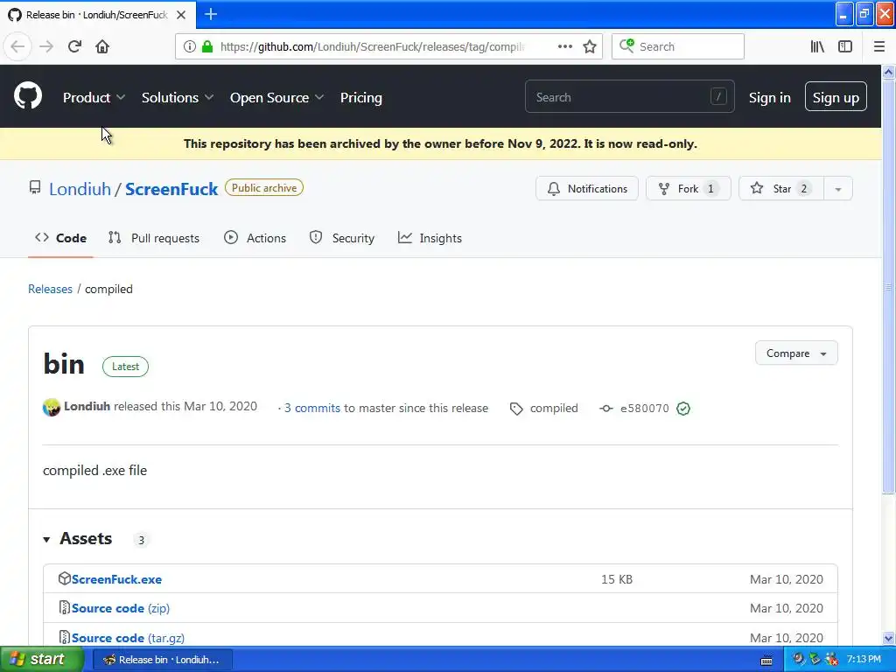896x672 pixels.
Task: Go back with the browser back arrow
Action: coord(17,46)
